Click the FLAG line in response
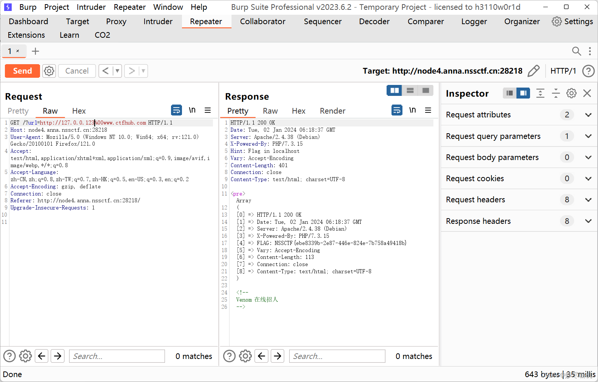Screen dimensions: 598x382 [322, 243]
